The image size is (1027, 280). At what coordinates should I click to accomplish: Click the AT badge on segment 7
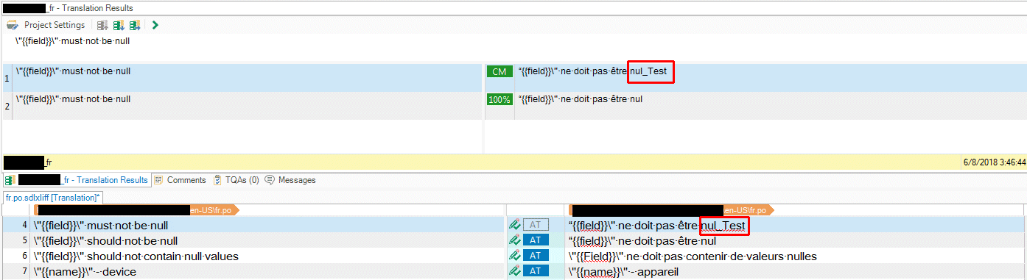click(x=536, y=271)
